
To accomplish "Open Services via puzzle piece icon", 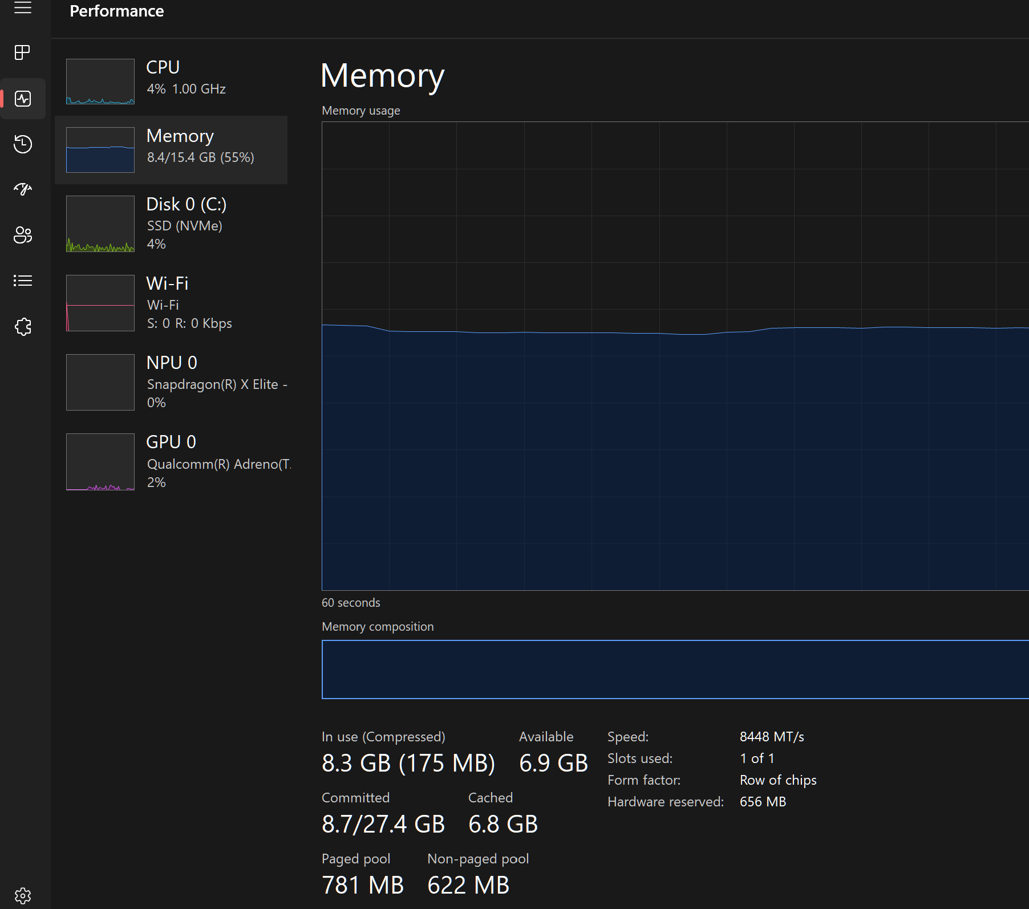I will click(23, 326).
